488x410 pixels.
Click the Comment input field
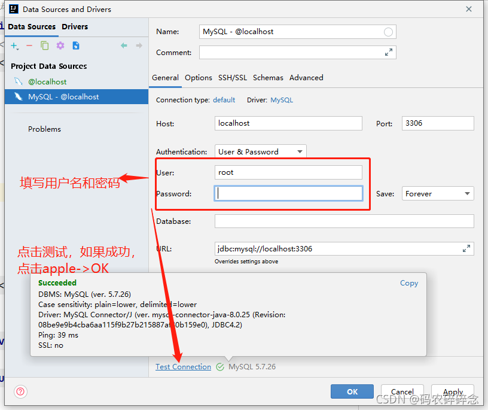(298, 52)
